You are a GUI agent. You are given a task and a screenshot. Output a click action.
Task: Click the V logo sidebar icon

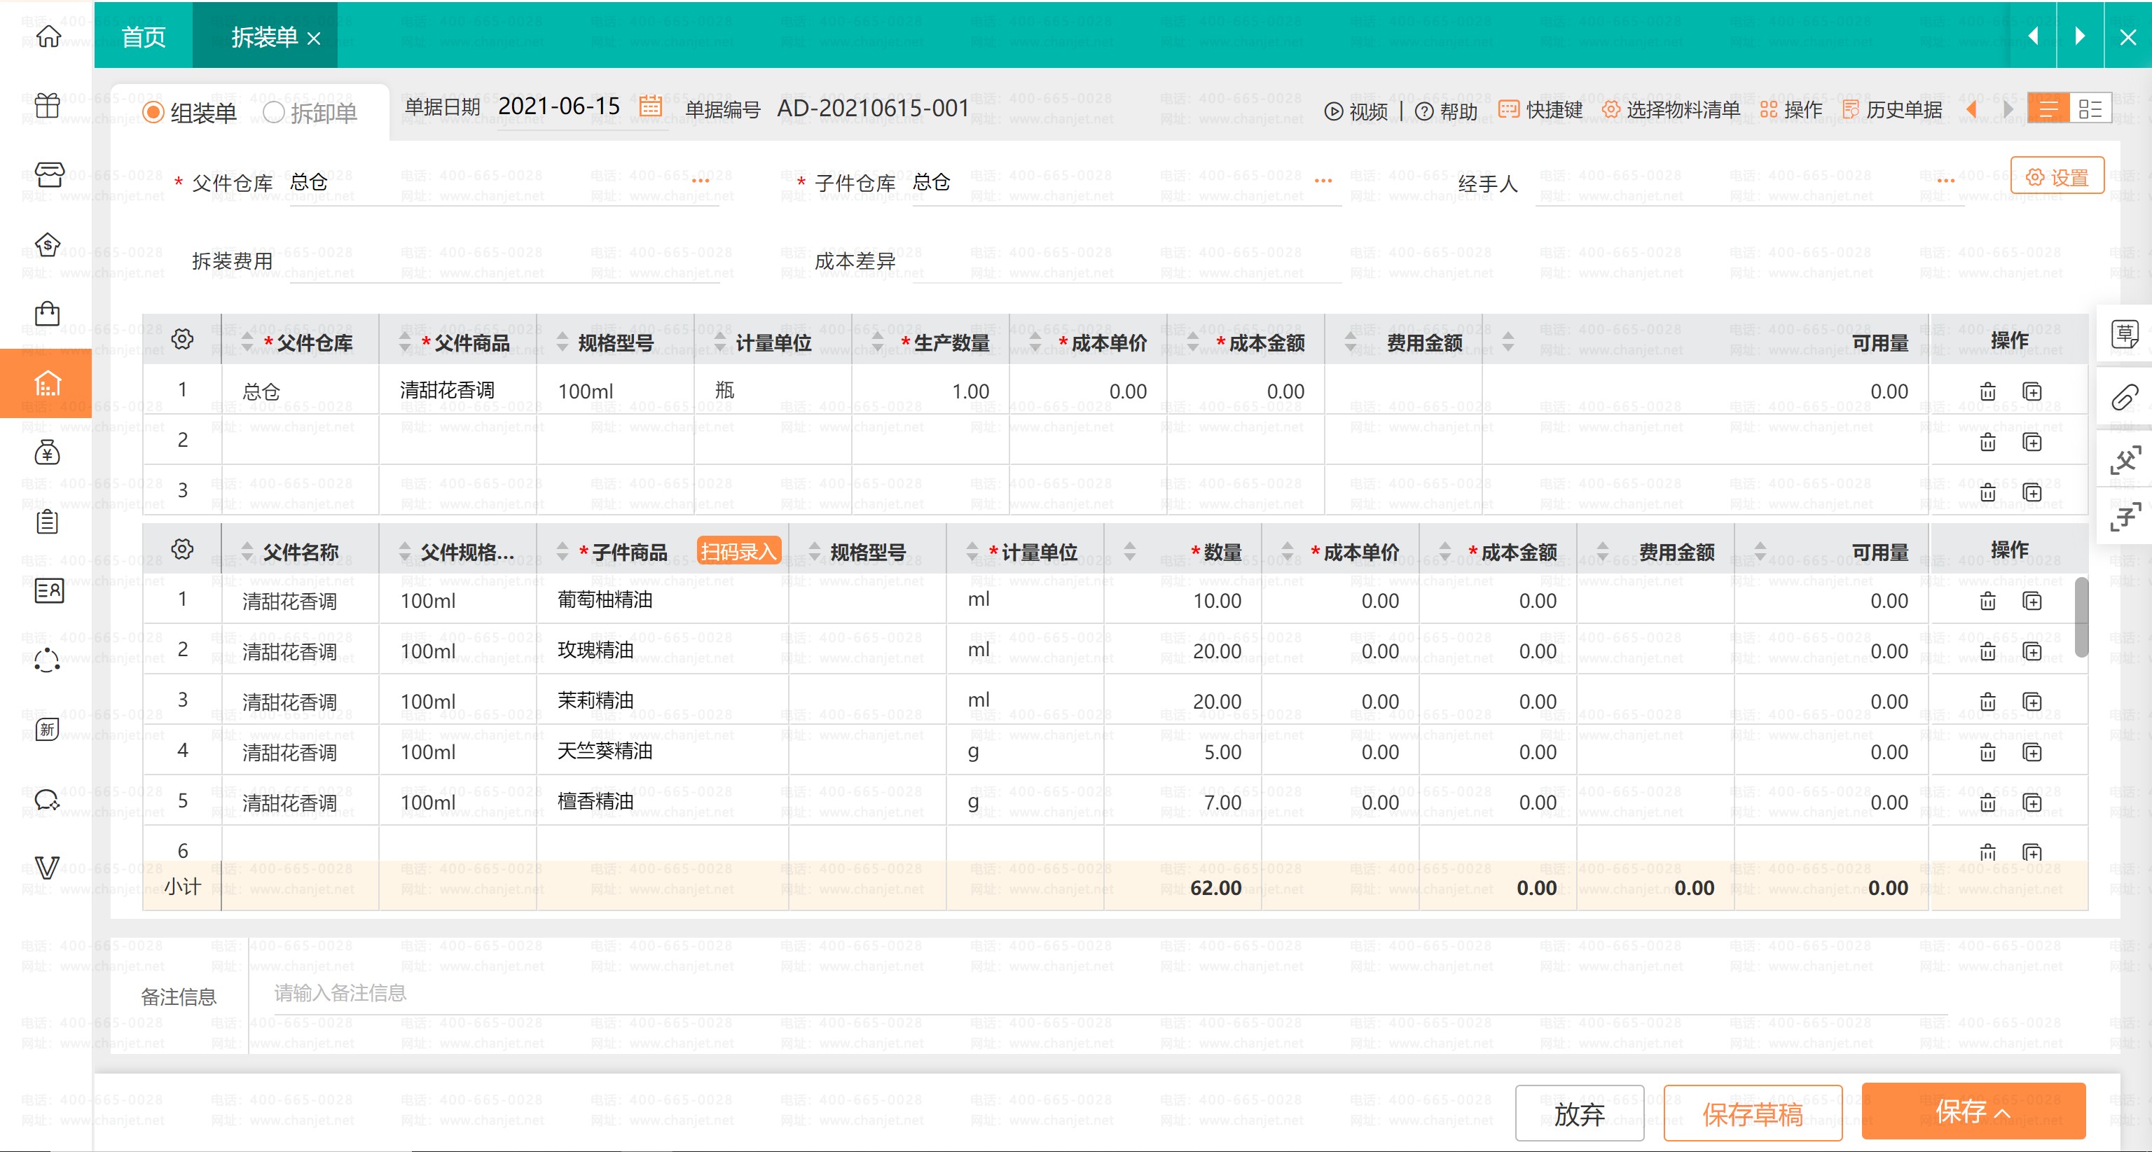tap(48, 868)
